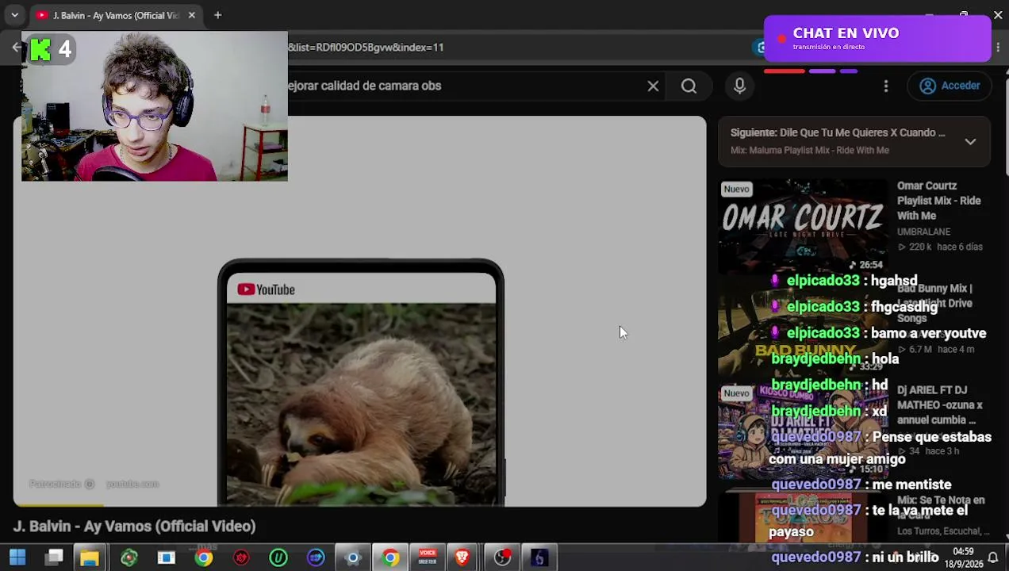This screenshot has height=571, width=1009.
Task: Open the YouTube settings three-dot menu
Action: (x=886, y=86)
